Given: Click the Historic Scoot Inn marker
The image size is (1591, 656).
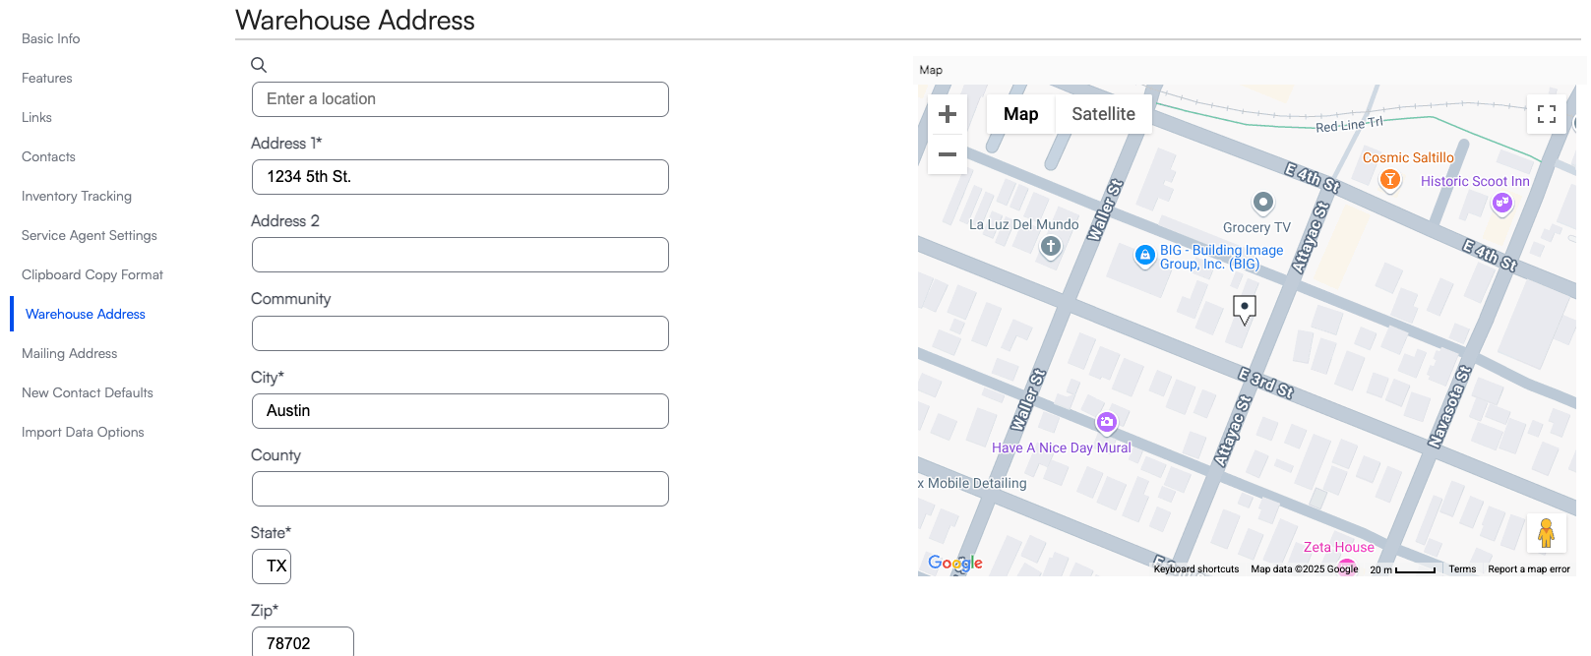Looking at the screenshot, I should click(x=1501, y=203).
